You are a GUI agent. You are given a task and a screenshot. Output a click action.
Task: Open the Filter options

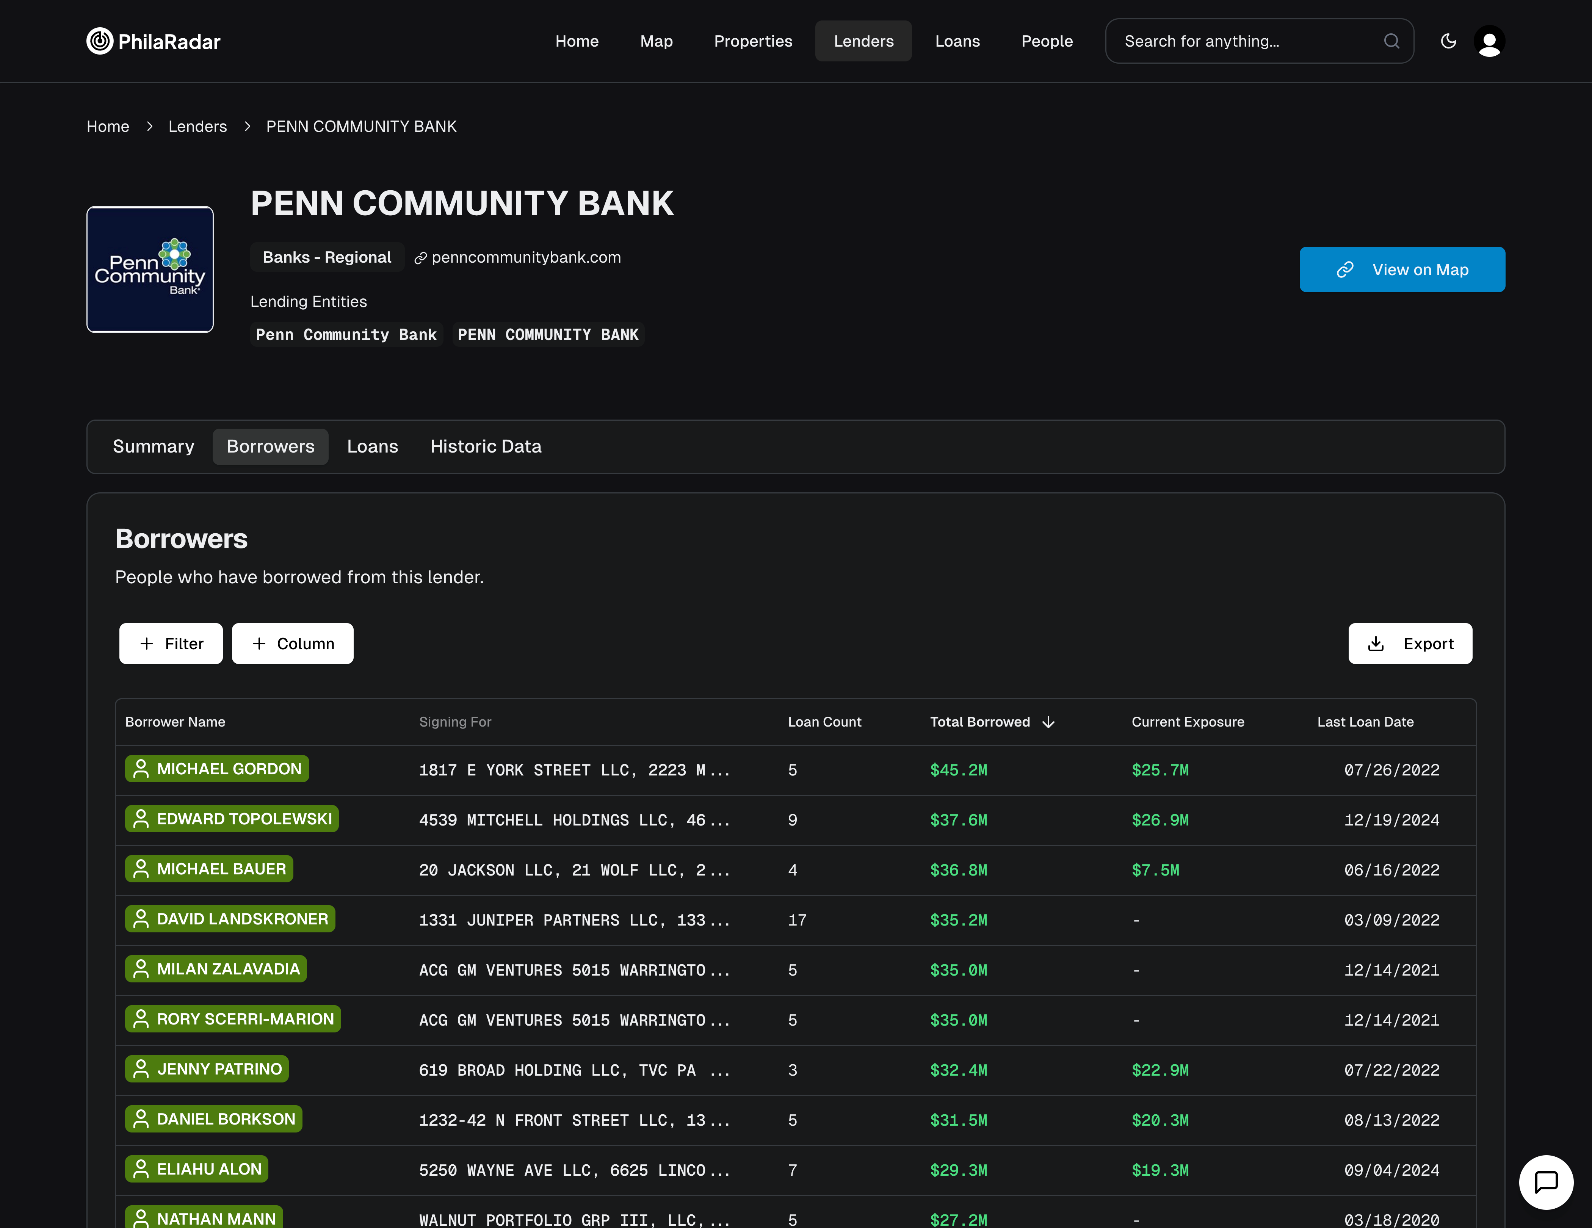click(171, 644)
